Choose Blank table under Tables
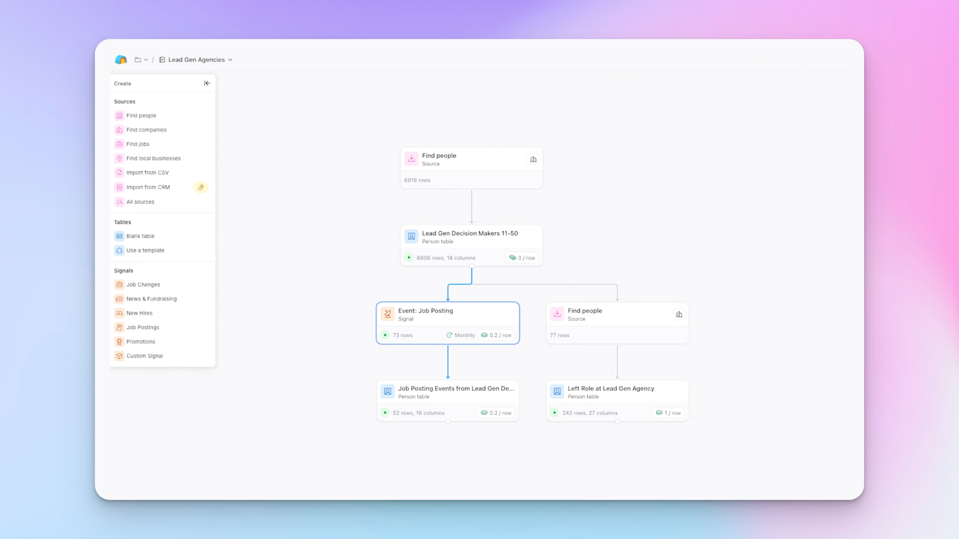 pyautogui.click(x=140, y=236)
